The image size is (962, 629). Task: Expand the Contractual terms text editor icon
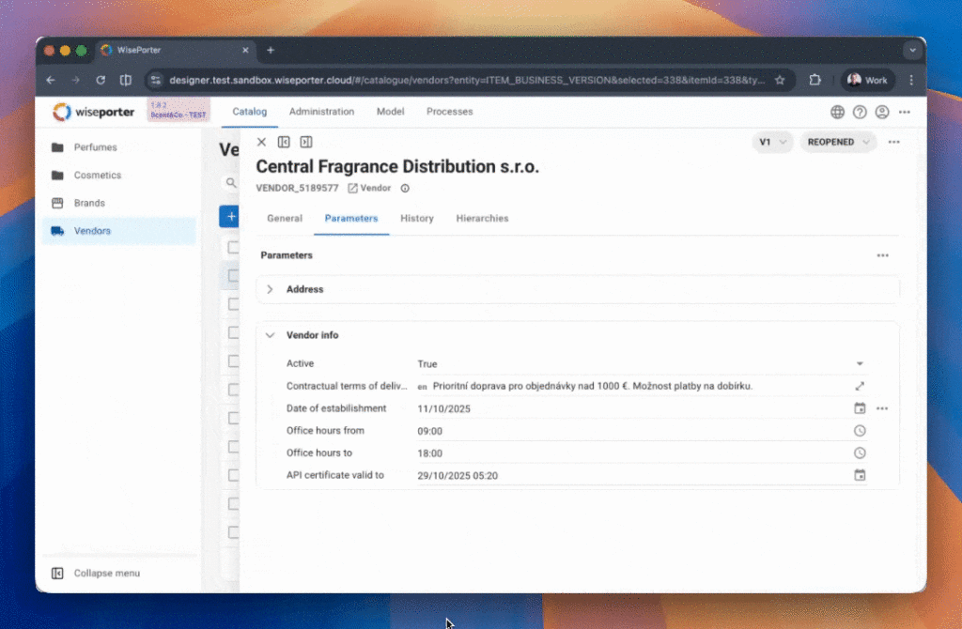pyautogui.click(x=860, y=386)
